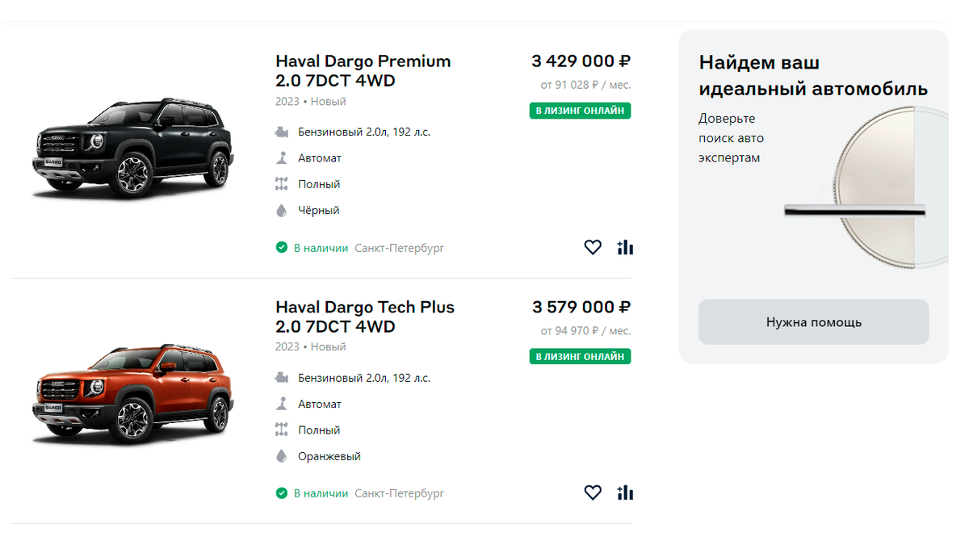This screenshot has height=545, width=969.
Task: Open black Haval Dargo car photo
Action: [132, 149]
